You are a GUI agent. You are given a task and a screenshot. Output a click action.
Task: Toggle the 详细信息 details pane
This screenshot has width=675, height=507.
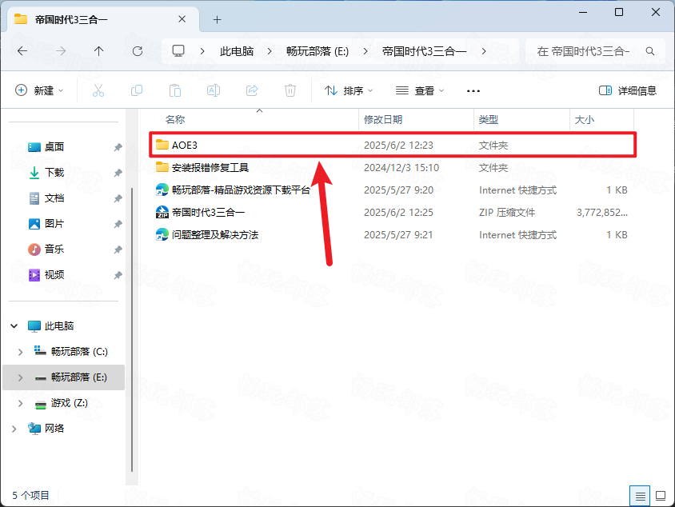[628, 90]
